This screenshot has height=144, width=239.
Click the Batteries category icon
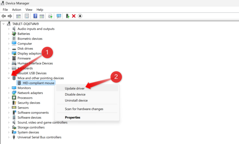pyautogui.click(x=14, y=33)
